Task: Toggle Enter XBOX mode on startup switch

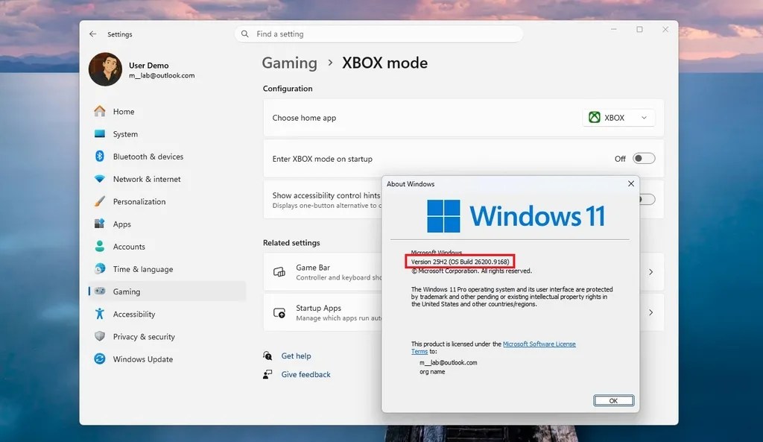Action: 644,158
